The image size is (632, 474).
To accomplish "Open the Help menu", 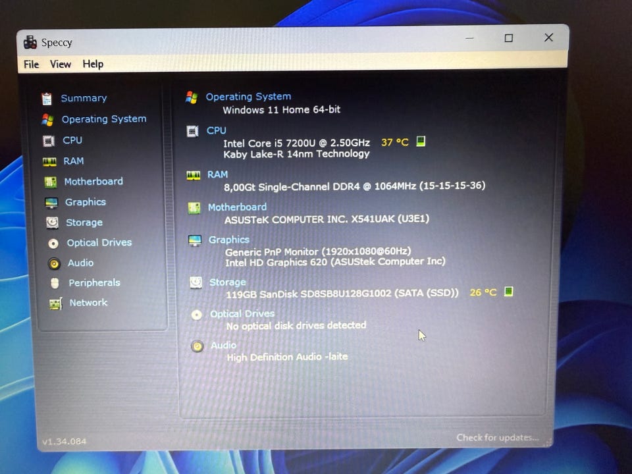I will pyautogui.click(x=93, y=64).
